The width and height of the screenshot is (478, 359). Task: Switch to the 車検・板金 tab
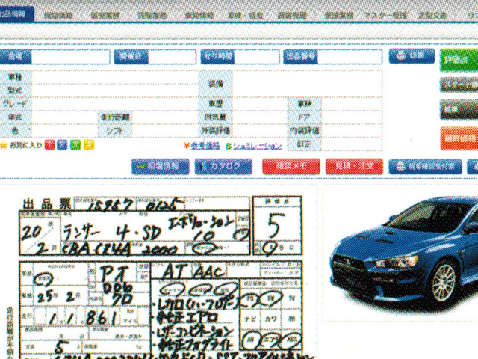pyautogui.click(x=246, y=16)
